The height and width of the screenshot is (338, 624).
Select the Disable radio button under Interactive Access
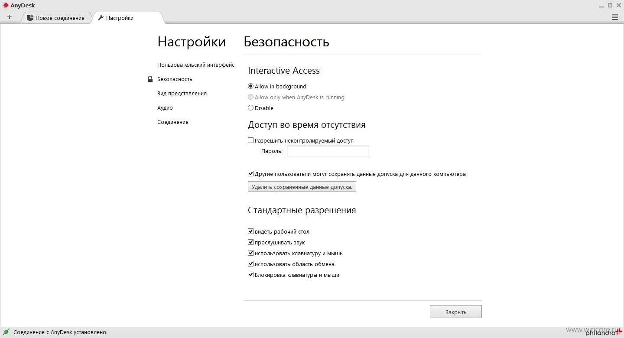250,108
